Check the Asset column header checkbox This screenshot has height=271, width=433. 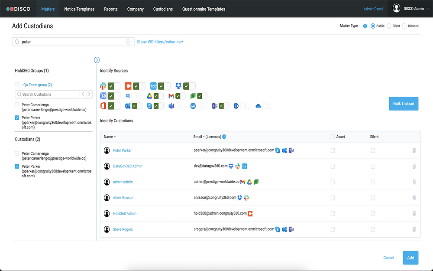[x=333, y=137]
